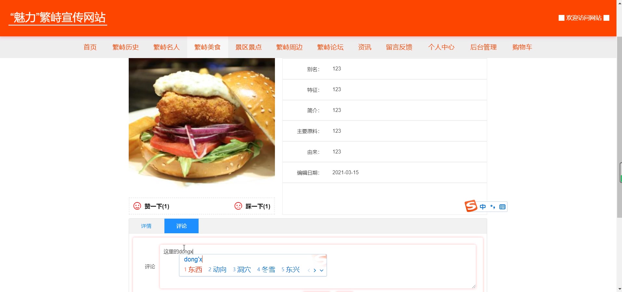The image size is (622, 292).
Task: Click the shopping cart menu icon 购物车
Action: coord(522,47)
